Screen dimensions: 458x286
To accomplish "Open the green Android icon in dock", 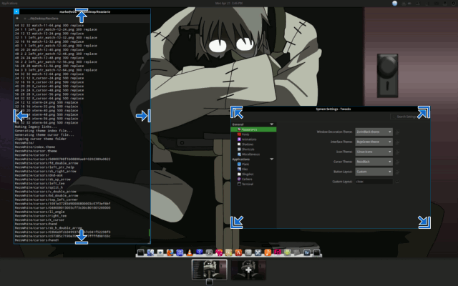I will point(288,252).
